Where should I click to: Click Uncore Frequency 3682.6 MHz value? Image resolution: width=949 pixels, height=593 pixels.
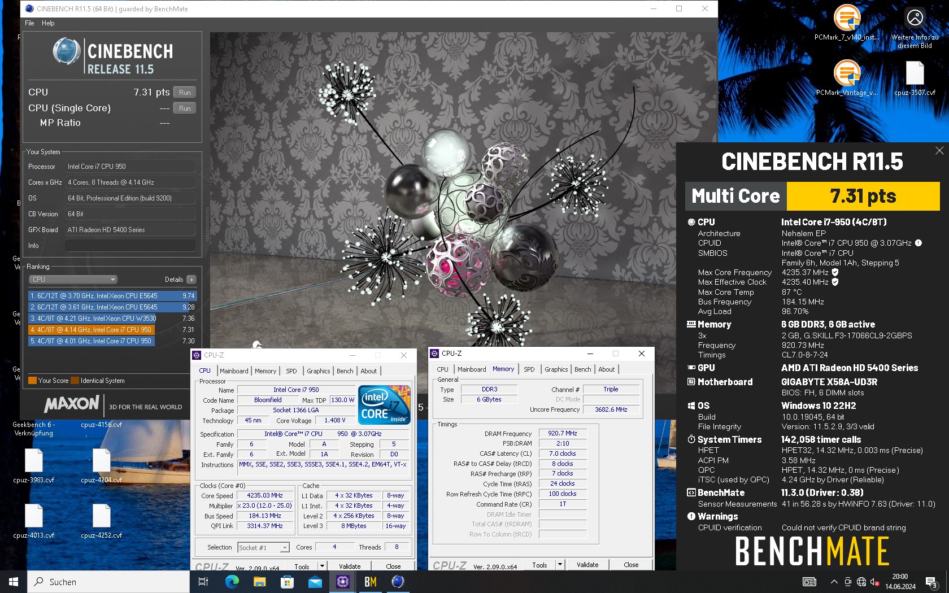[x=611, y=409]
